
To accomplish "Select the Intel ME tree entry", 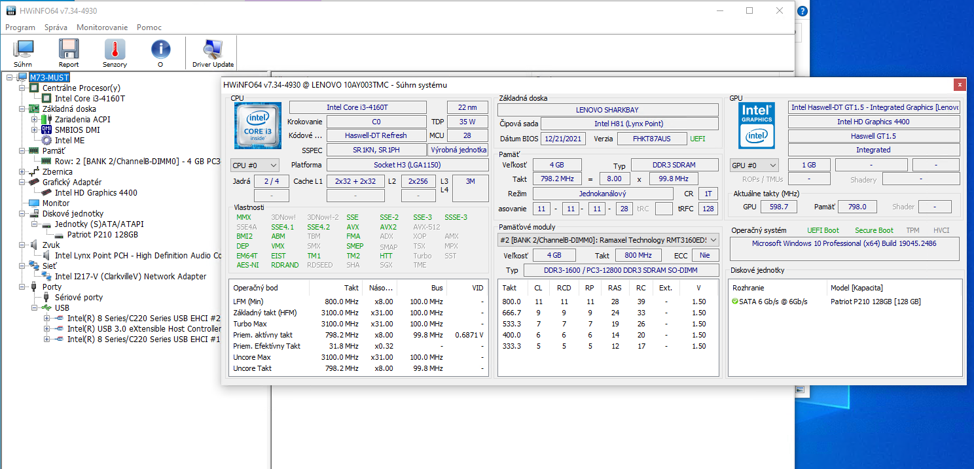I will [x=69, y=140].
